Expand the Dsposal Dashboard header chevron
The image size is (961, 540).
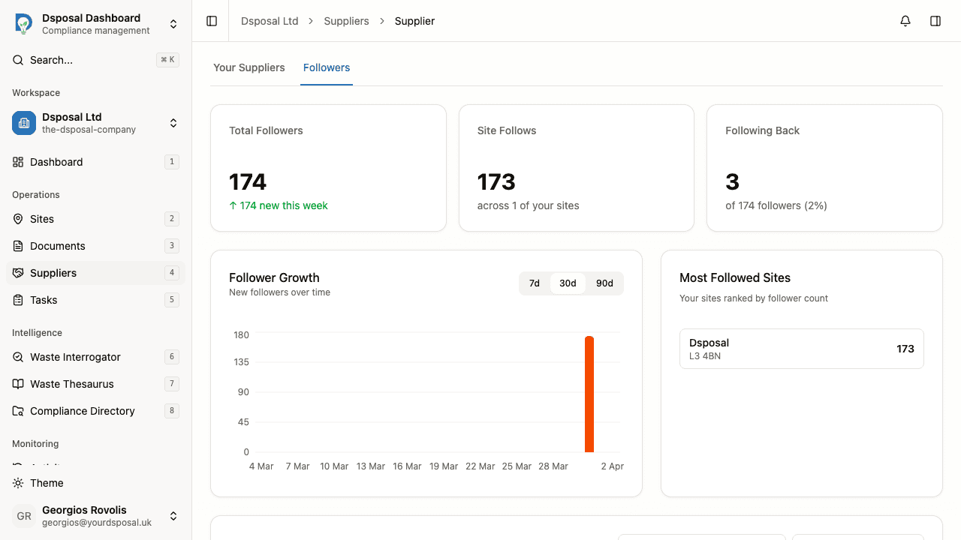point(173,23)
